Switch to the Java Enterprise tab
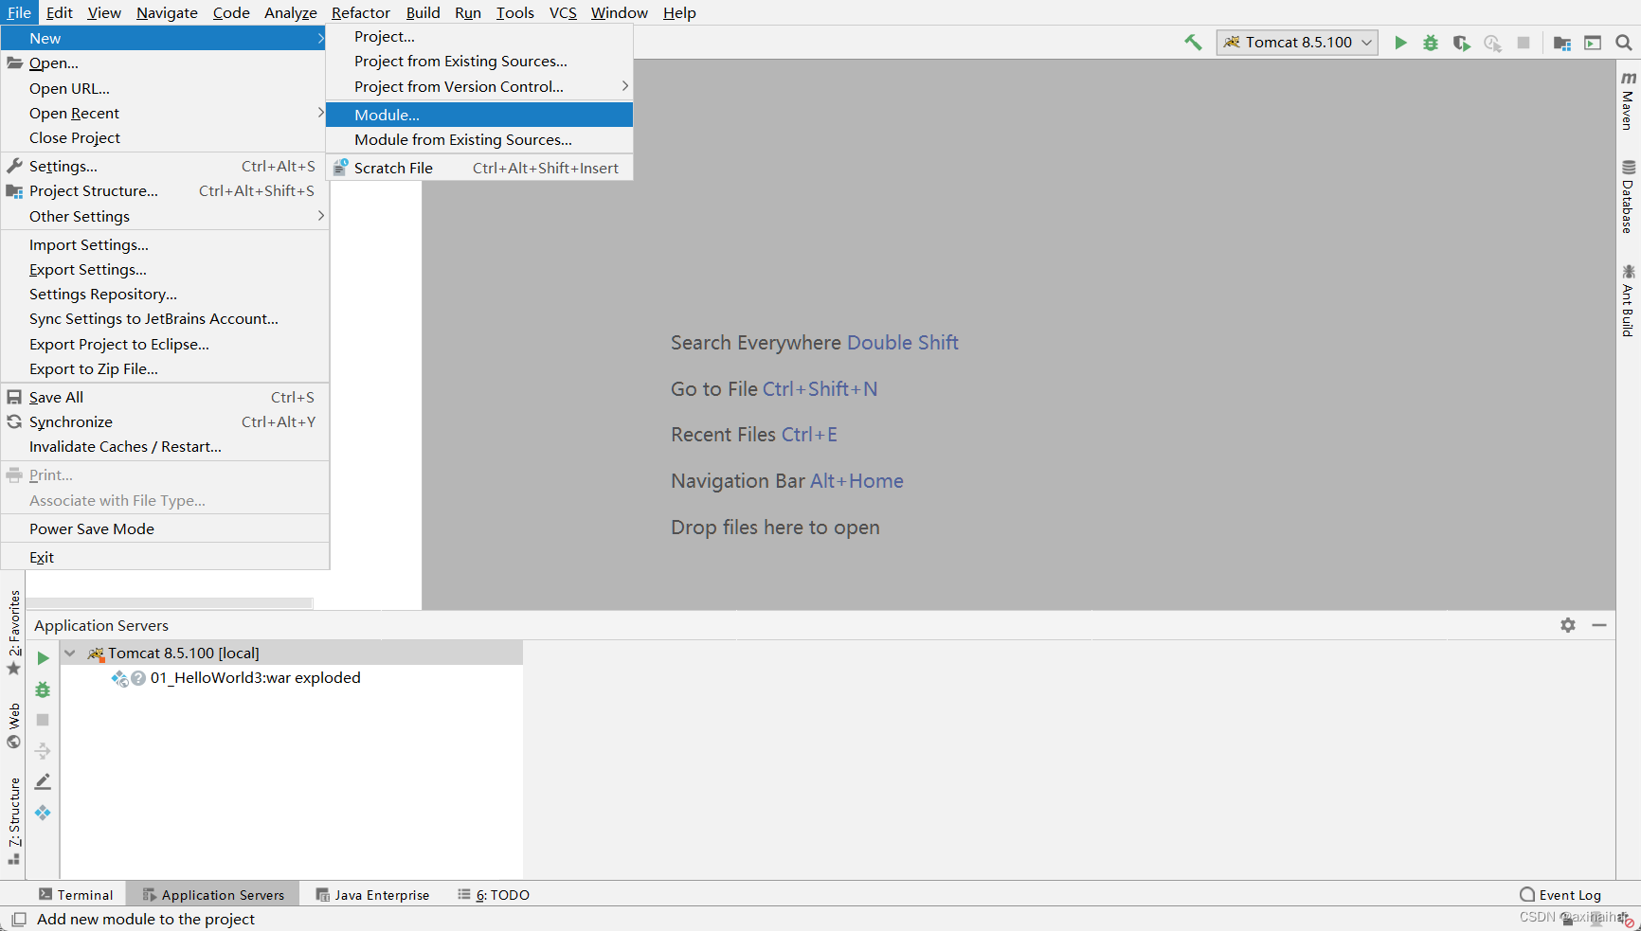This screenshot has width=1641, height=931. coord(372,894)
